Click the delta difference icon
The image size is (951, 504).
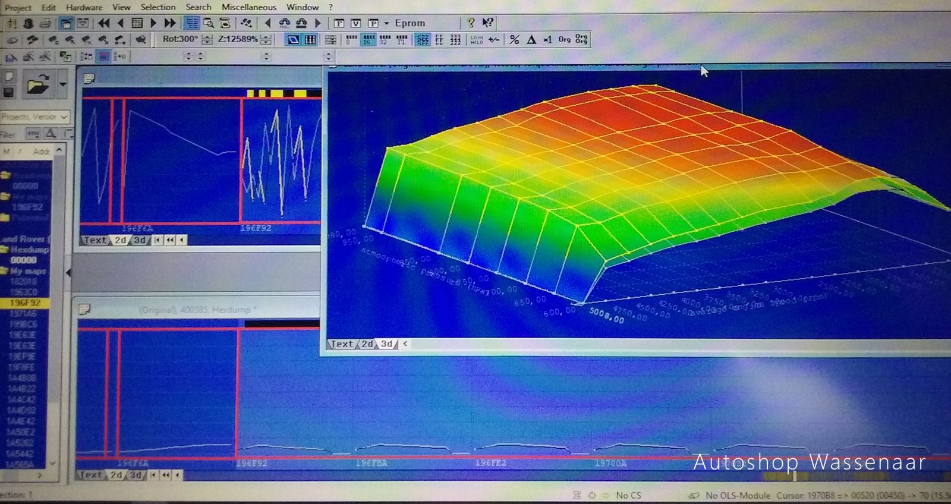[x=531, y=40]
